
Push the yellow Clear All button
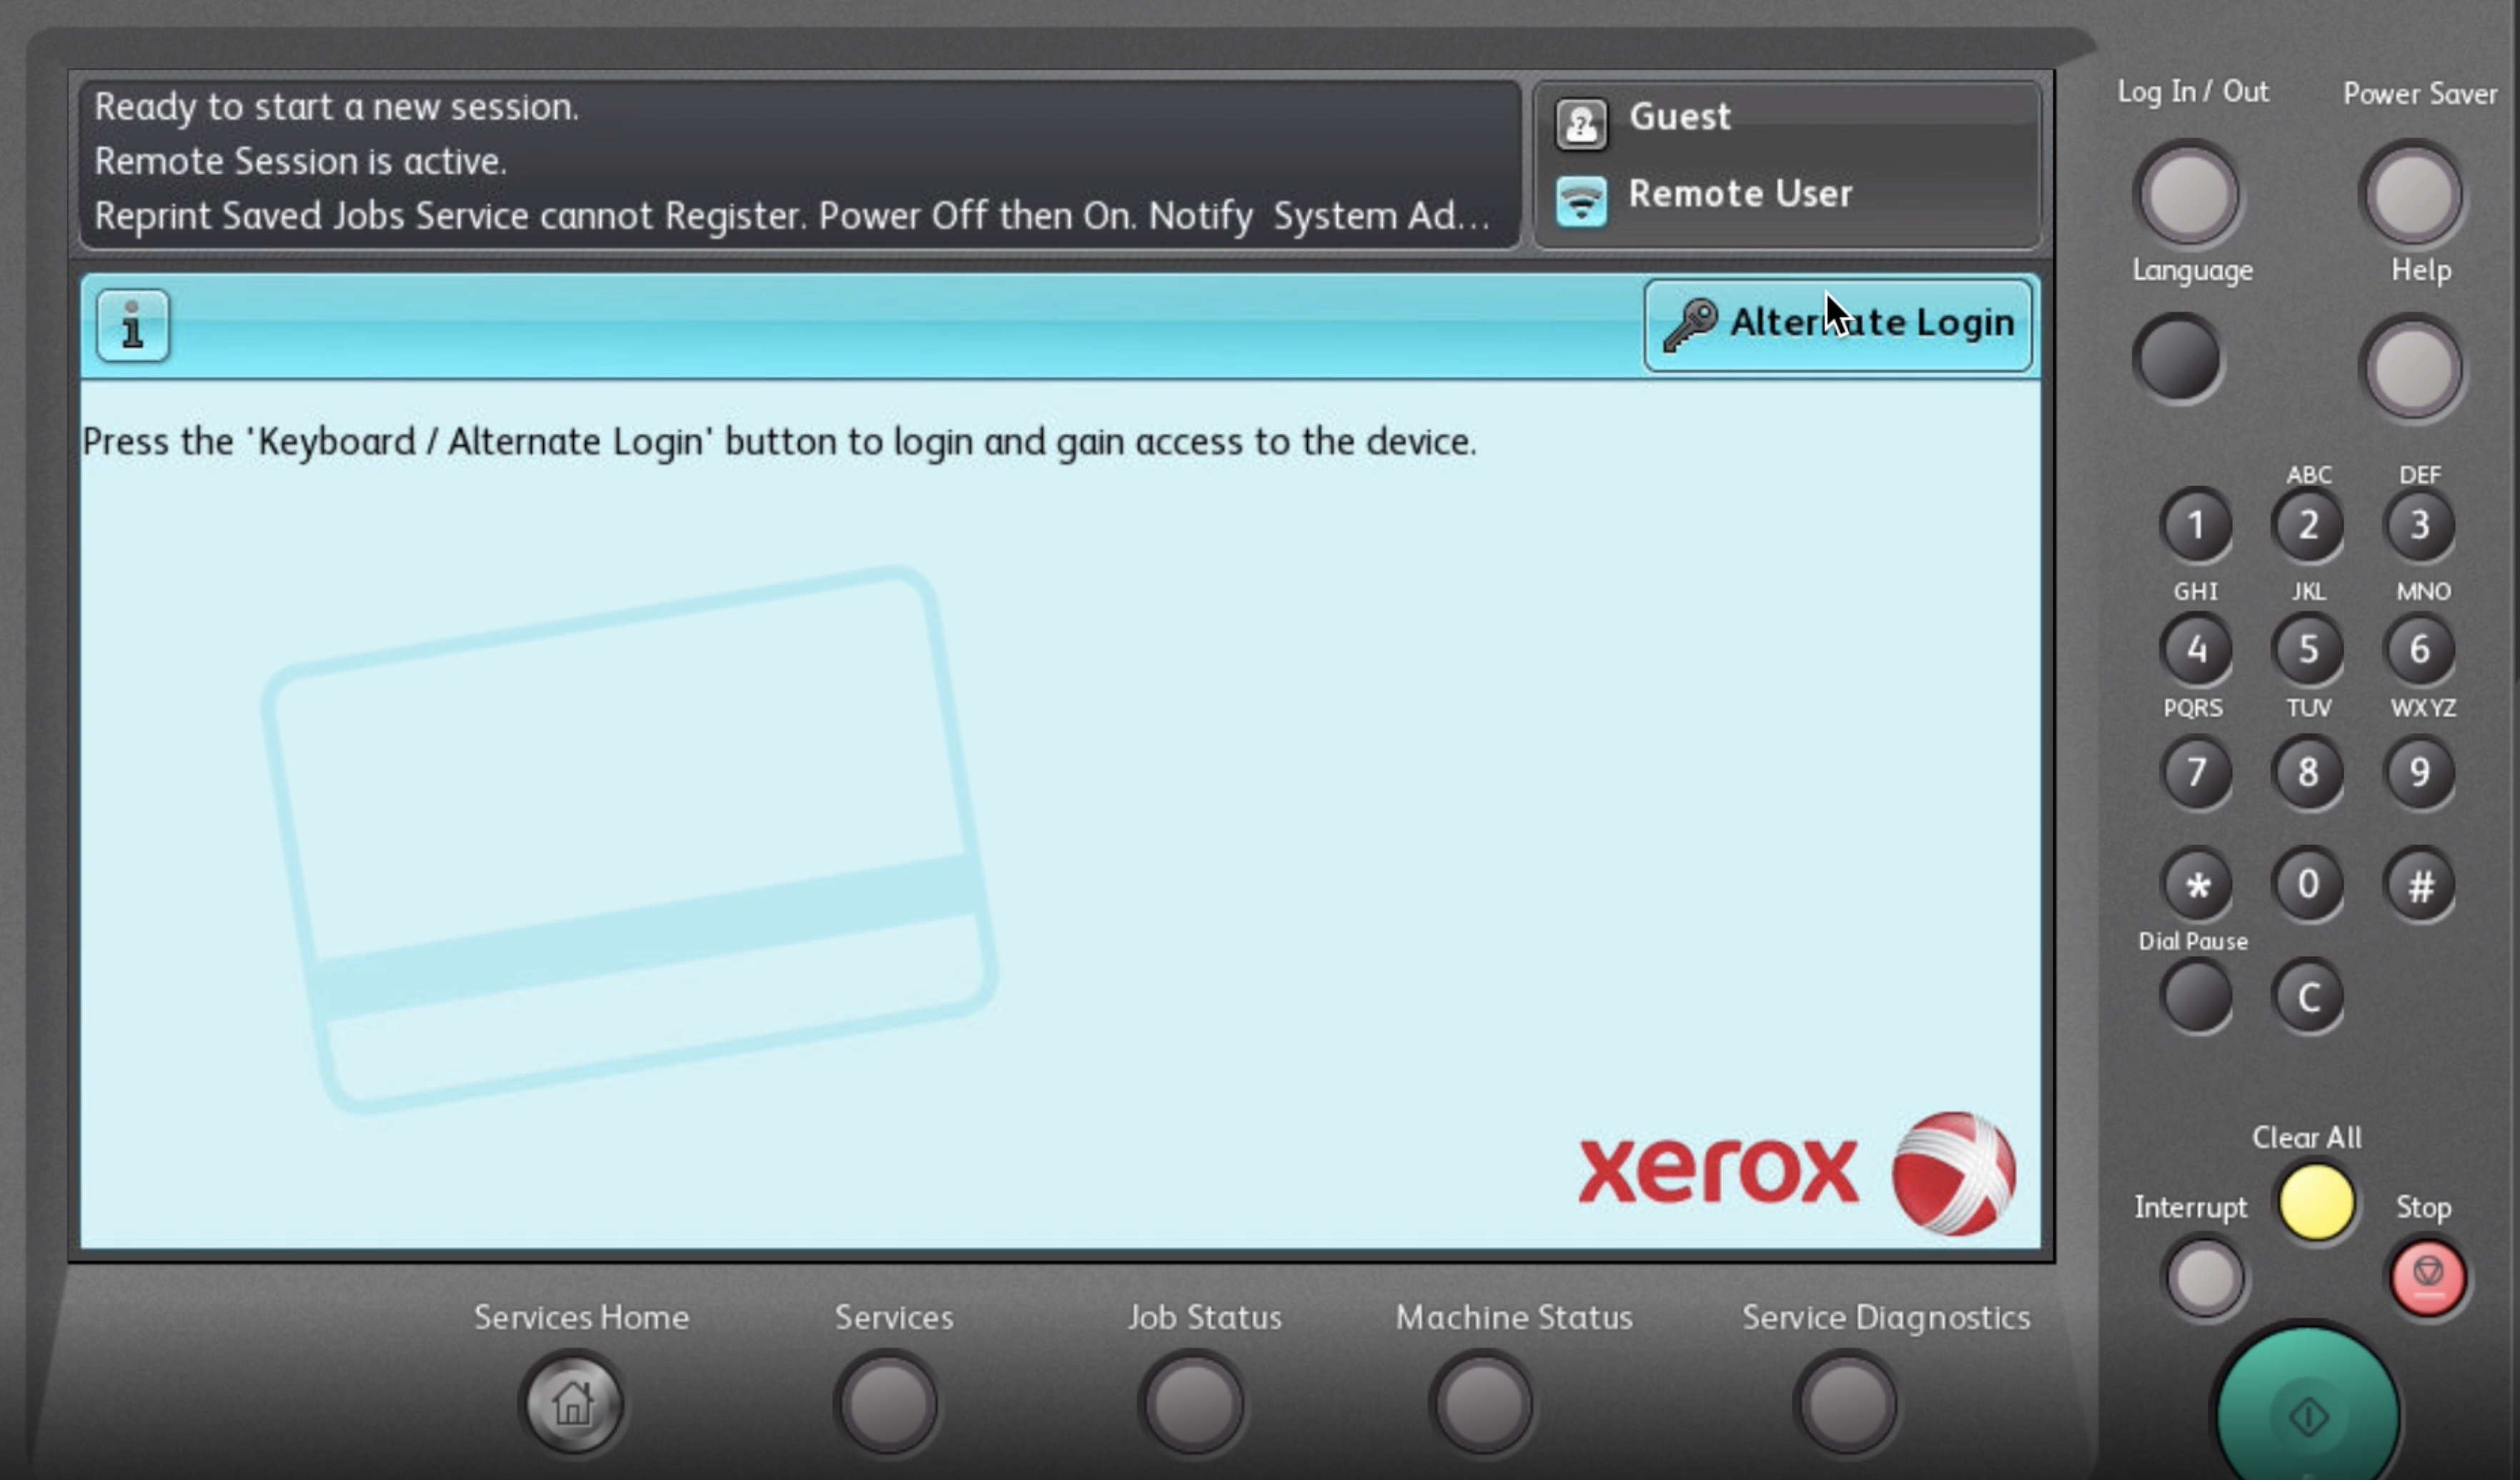click(2316, 1202)
